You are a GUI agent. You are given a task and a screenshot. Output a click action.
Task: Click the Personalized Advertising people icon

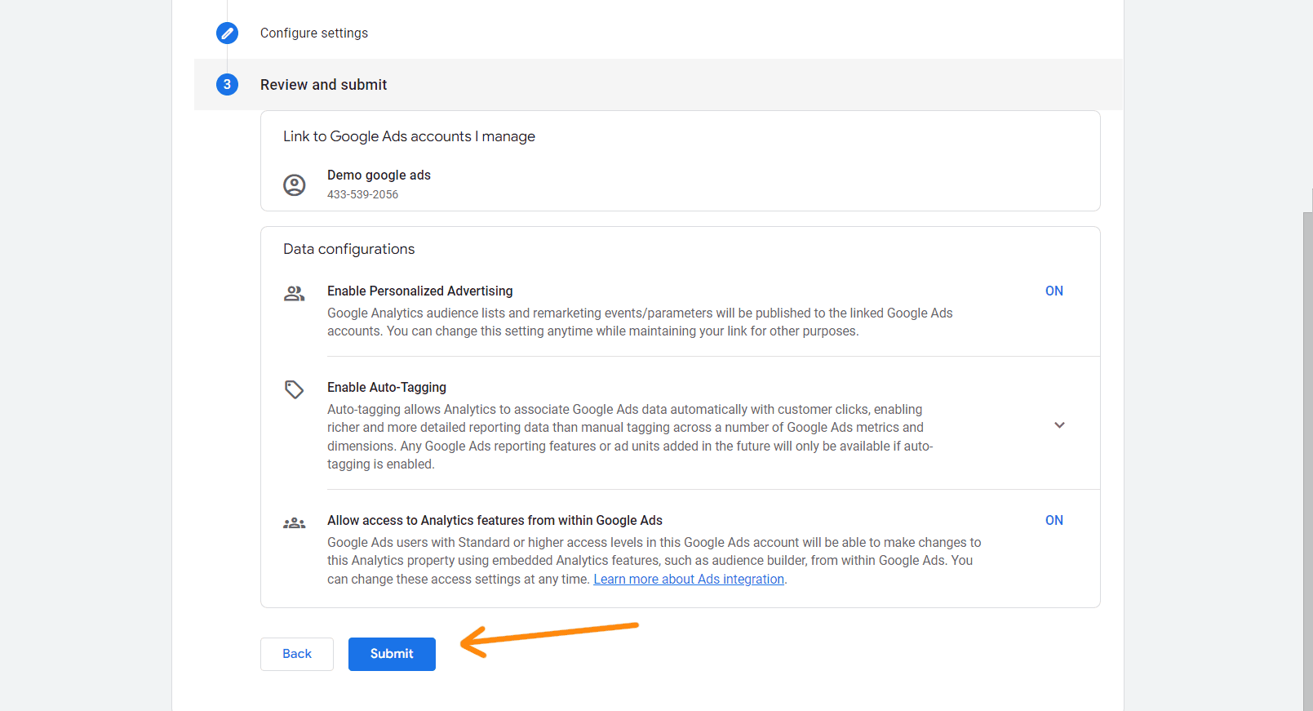295,293
